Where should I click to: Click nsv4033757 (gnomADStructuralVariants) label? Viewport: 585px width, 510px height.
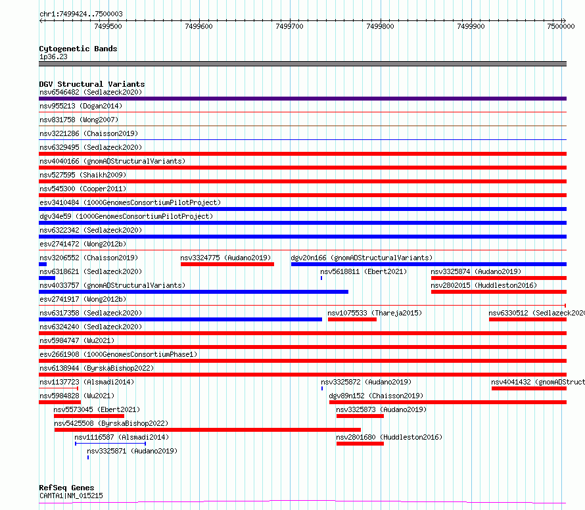coord(112,285)
